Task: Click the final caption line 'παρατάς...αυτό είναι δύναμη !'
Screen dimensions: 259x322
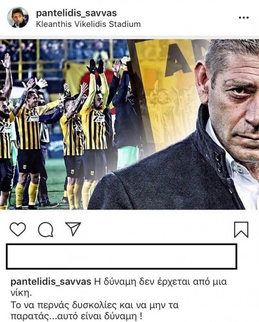Action: pyautogui.click(x=76, y=316)
